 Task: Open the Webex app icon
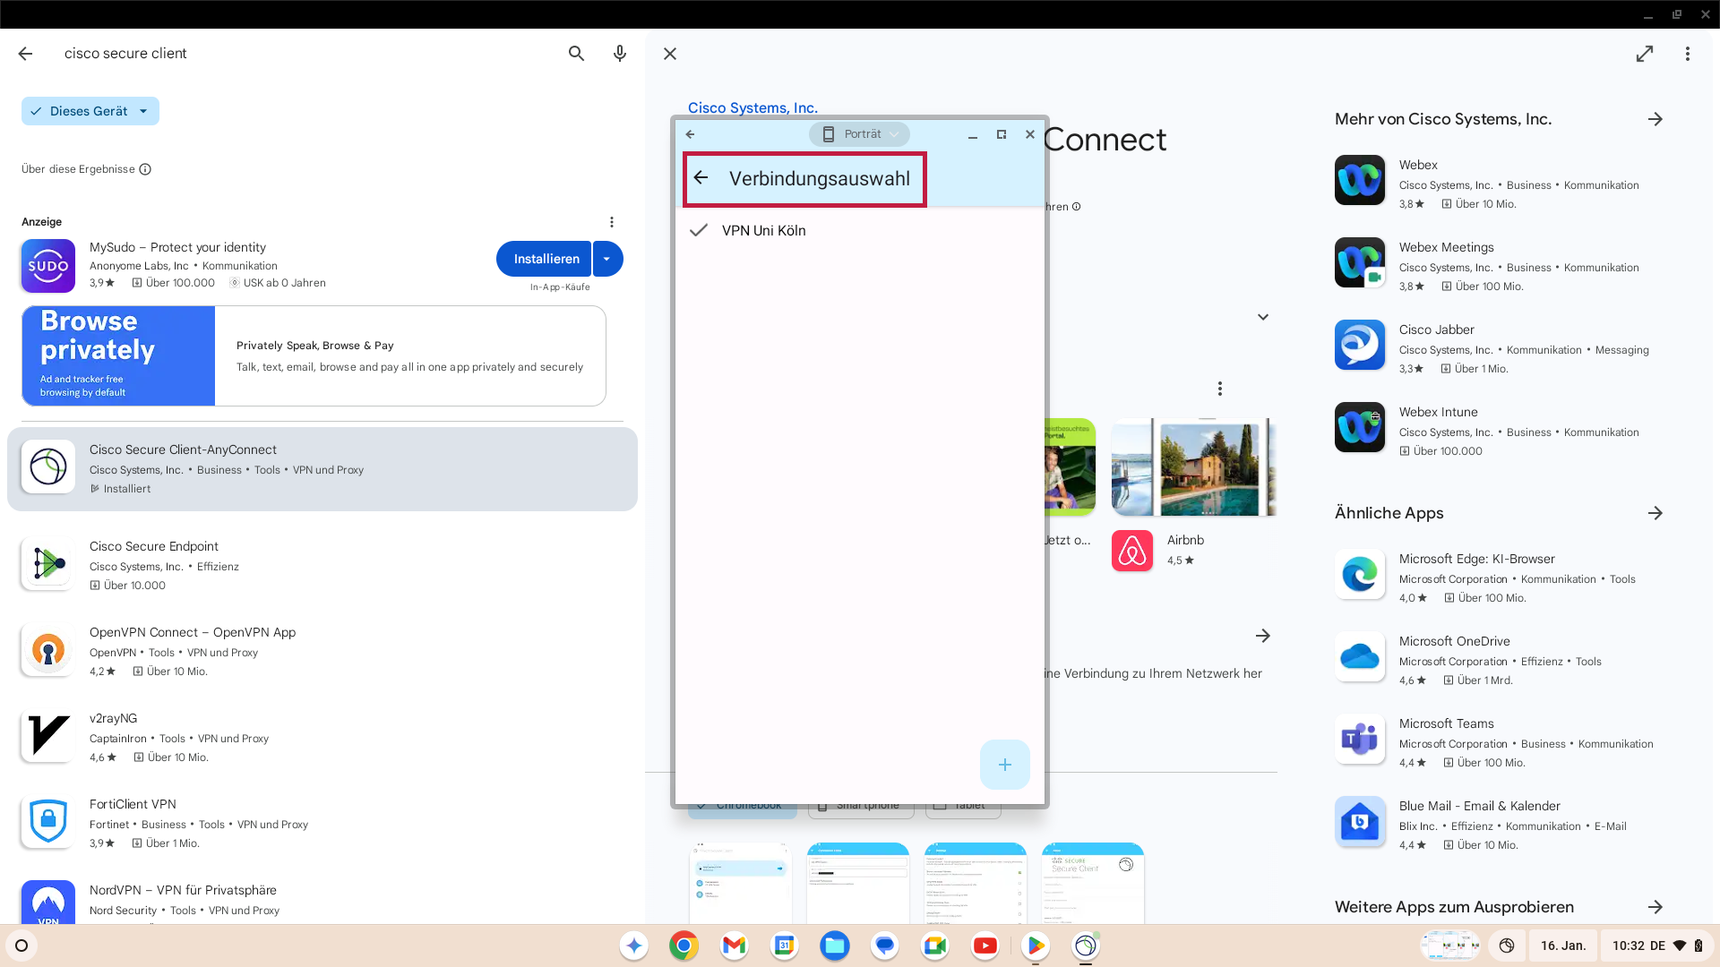(1360, 180)
